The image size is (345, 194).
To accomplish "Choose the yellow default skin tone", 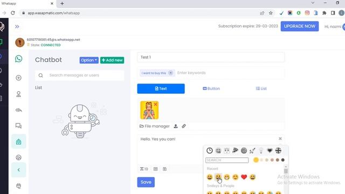I will (256, 160).
